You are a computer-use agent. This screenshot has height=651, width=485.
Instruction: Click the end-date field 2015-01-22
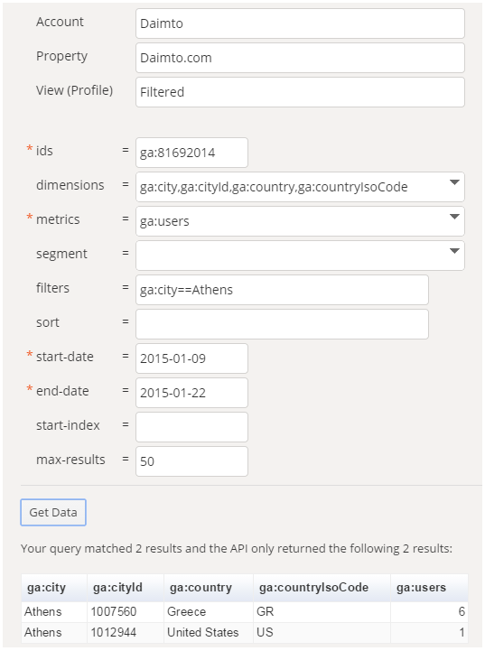[191, 393]
